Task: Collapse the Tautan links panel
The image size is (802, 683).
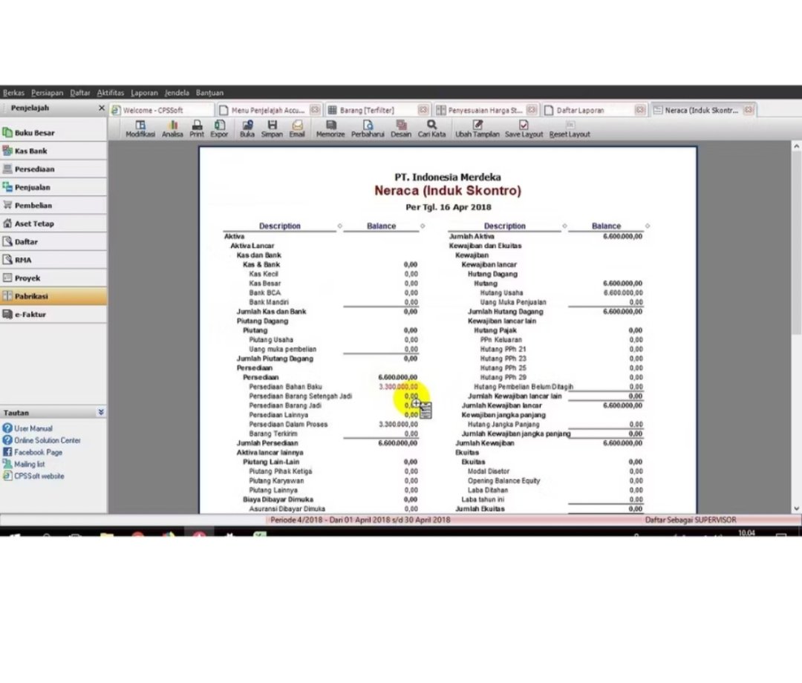Action: (x=101, y=412)
